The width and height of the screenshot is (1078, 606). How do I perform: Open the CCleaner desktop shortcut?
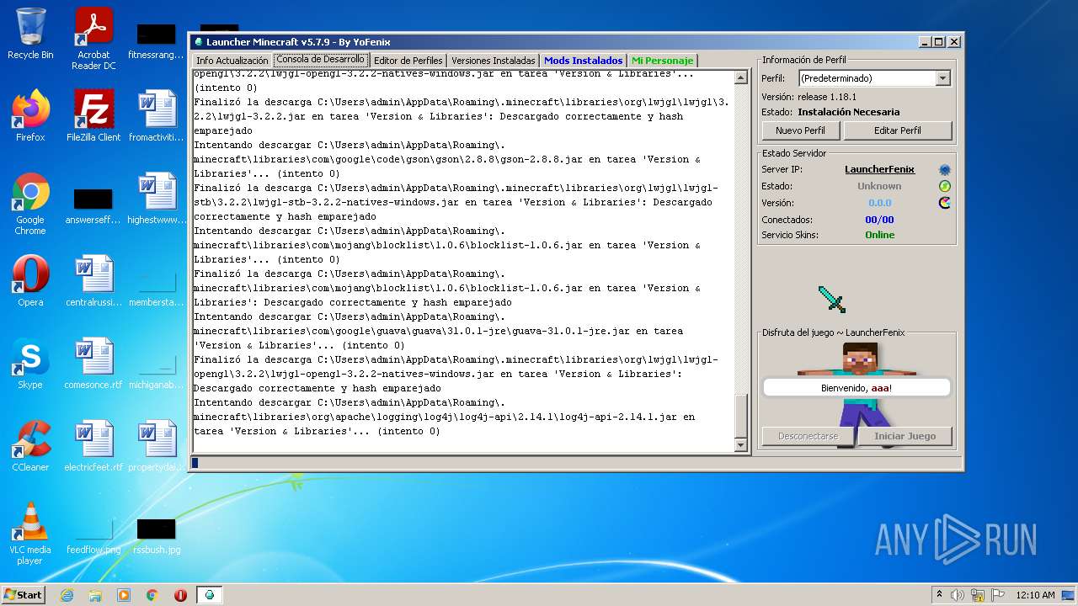click(x=30, y=446)
